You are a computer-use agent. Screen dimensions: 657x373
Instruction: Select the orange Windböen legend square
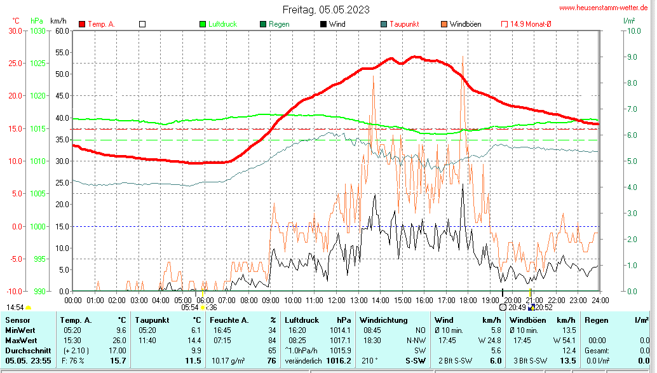444,24
